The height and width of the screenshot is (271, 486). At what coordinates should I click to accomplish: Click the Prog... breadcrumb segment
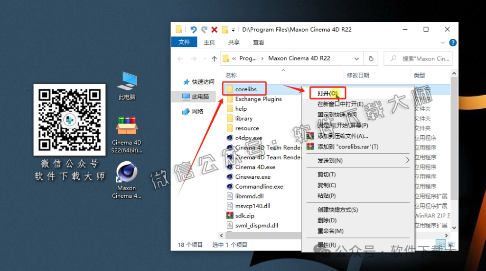[248, 58]
